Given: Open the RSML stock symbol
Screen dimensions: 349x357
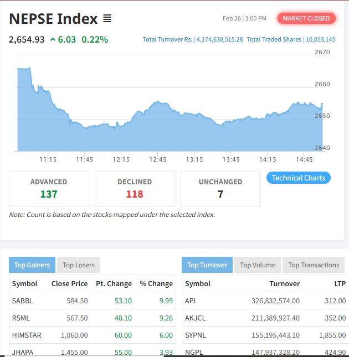Looking at the screenshot, I should pyautogui.click(x=21, y=318).
